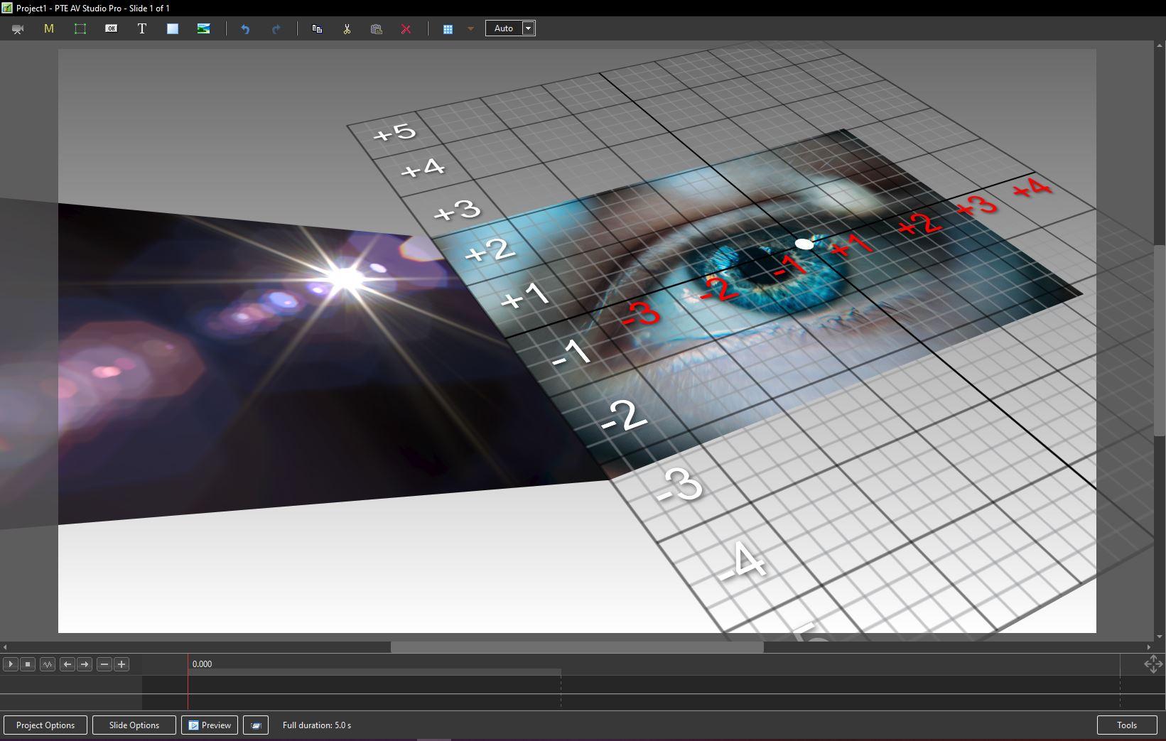1166x741 pixels.
Task: Click the video camera icon in toolbar
Action: tap(18, 29)
